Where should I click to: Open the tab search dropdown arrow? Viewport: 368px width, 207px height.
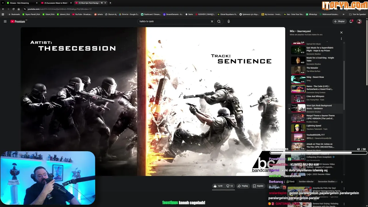3,3
